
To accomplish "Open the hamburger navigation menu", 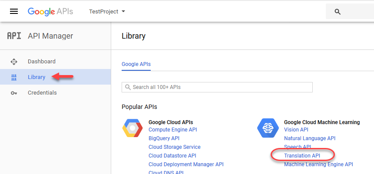I will click(14, 12).
